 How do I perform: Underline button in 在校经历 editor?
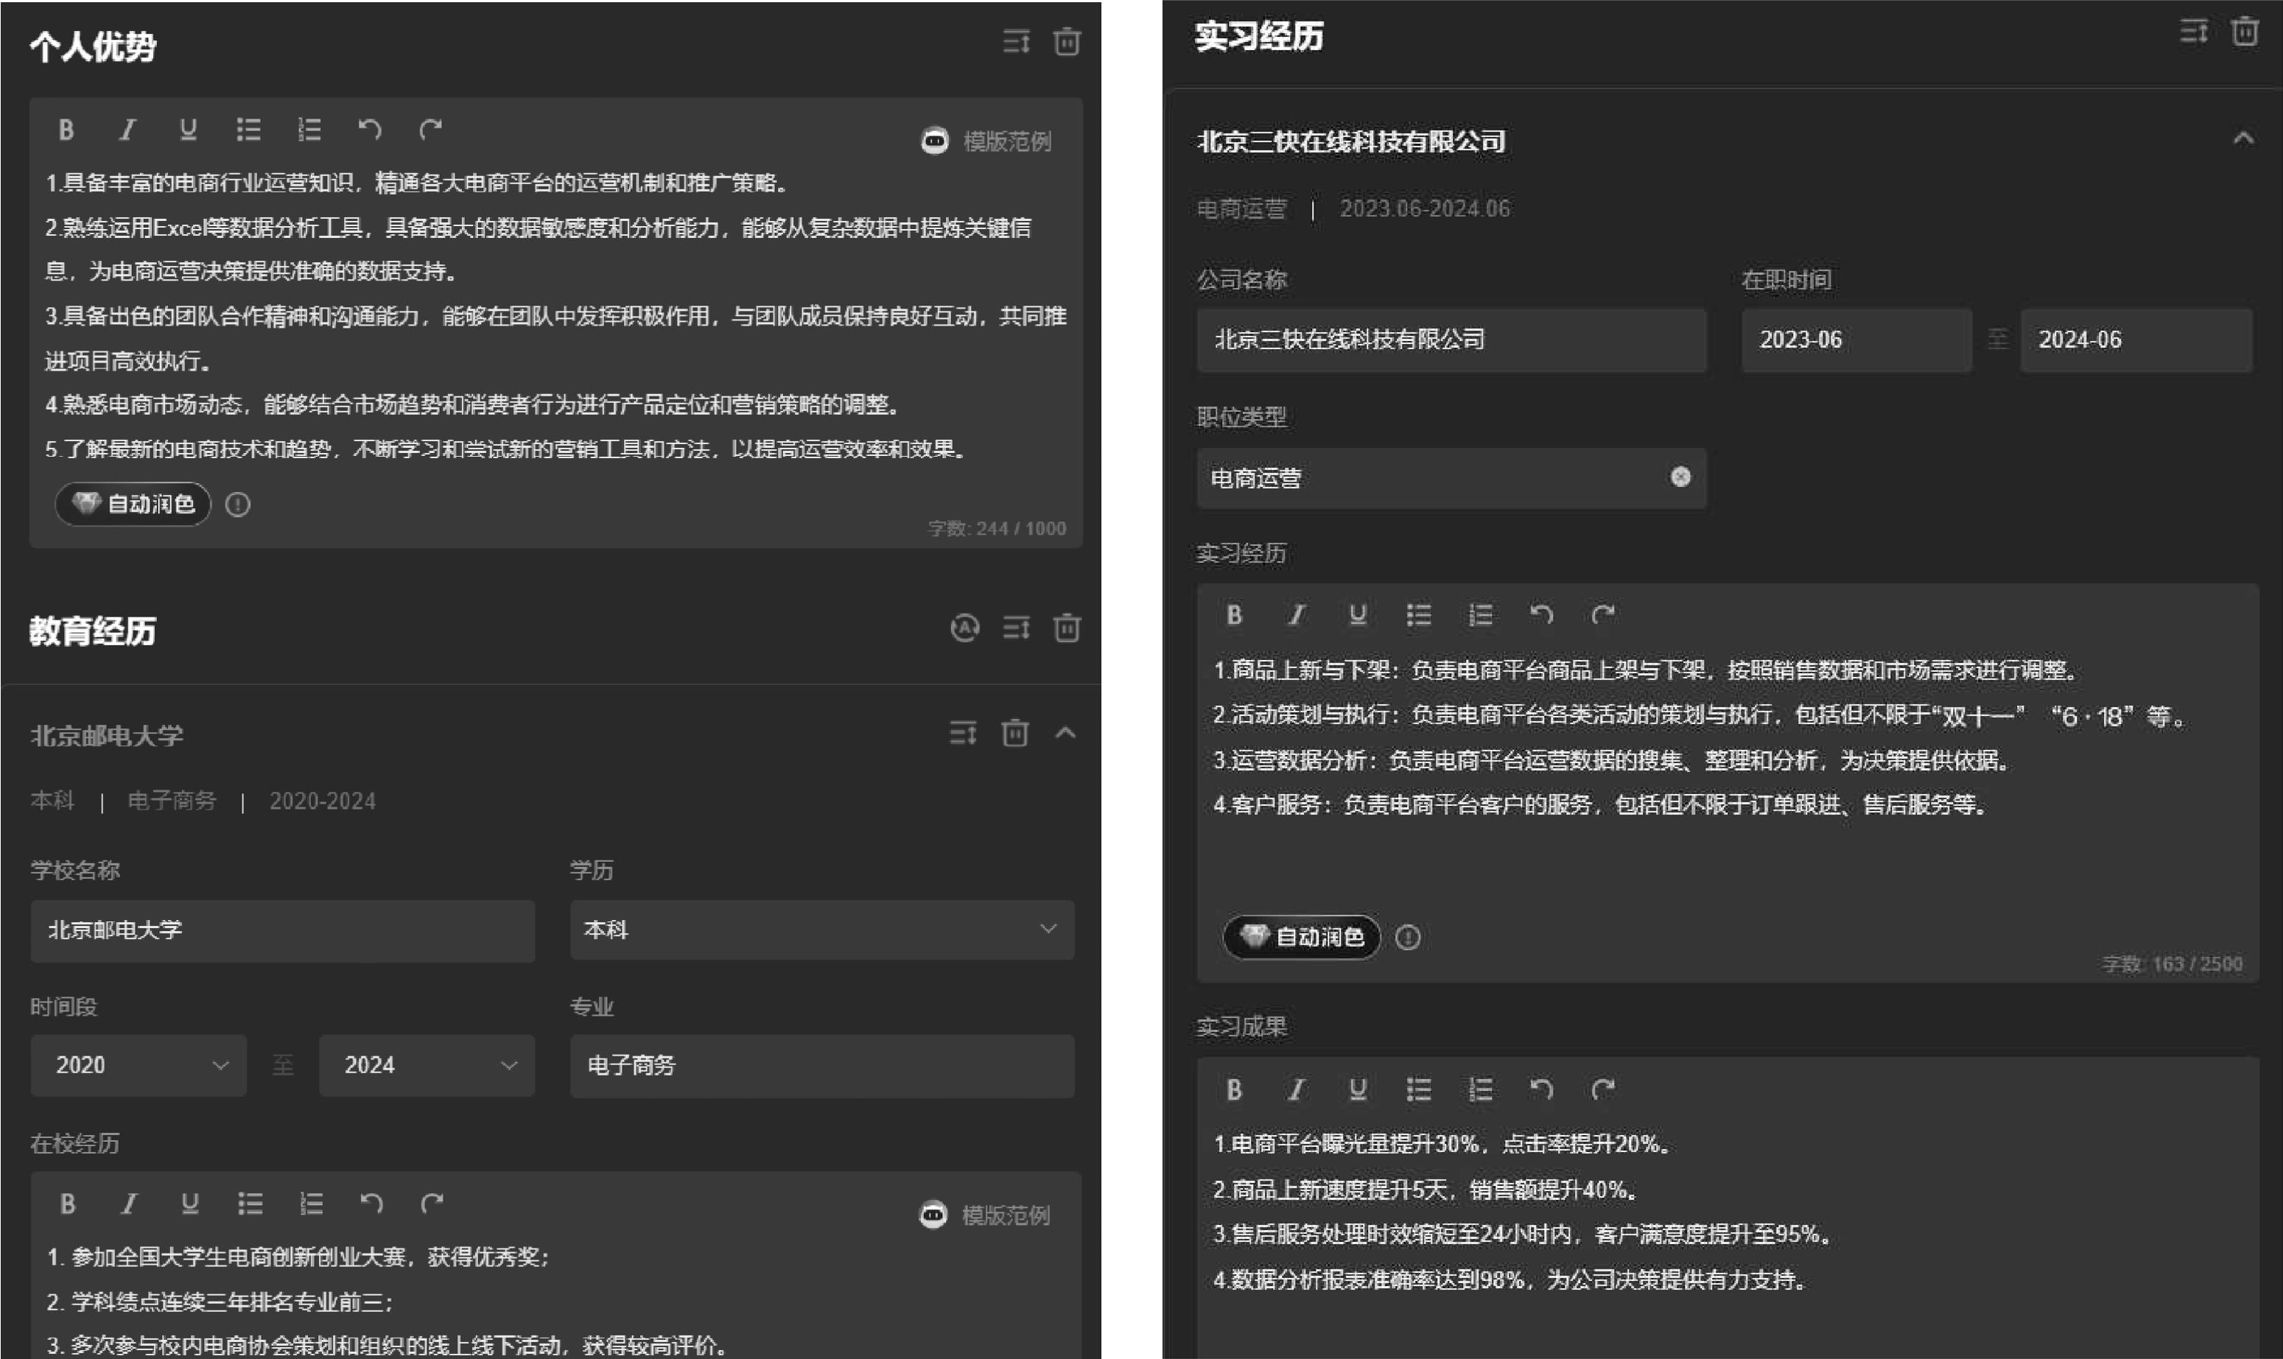189,1204
